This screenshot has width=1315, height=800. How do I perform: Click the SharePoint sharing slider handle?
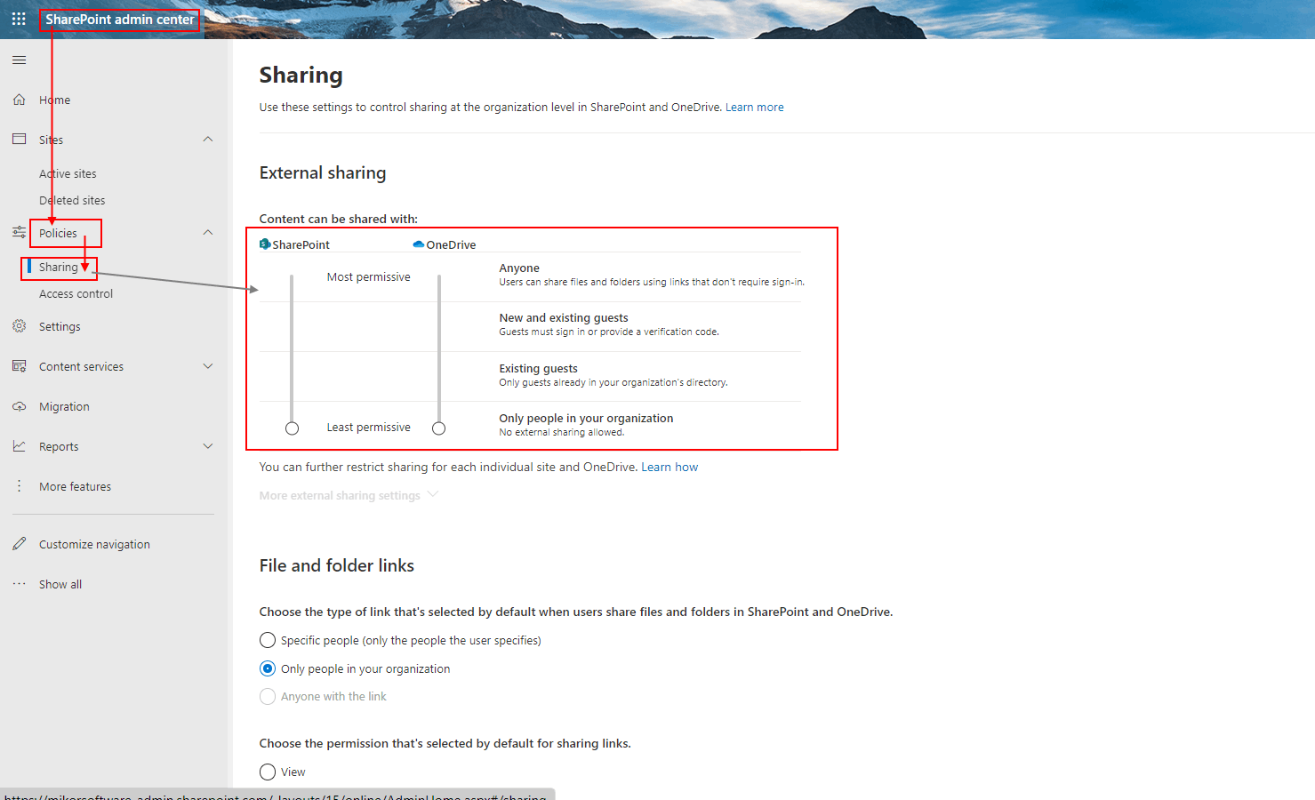292,428
